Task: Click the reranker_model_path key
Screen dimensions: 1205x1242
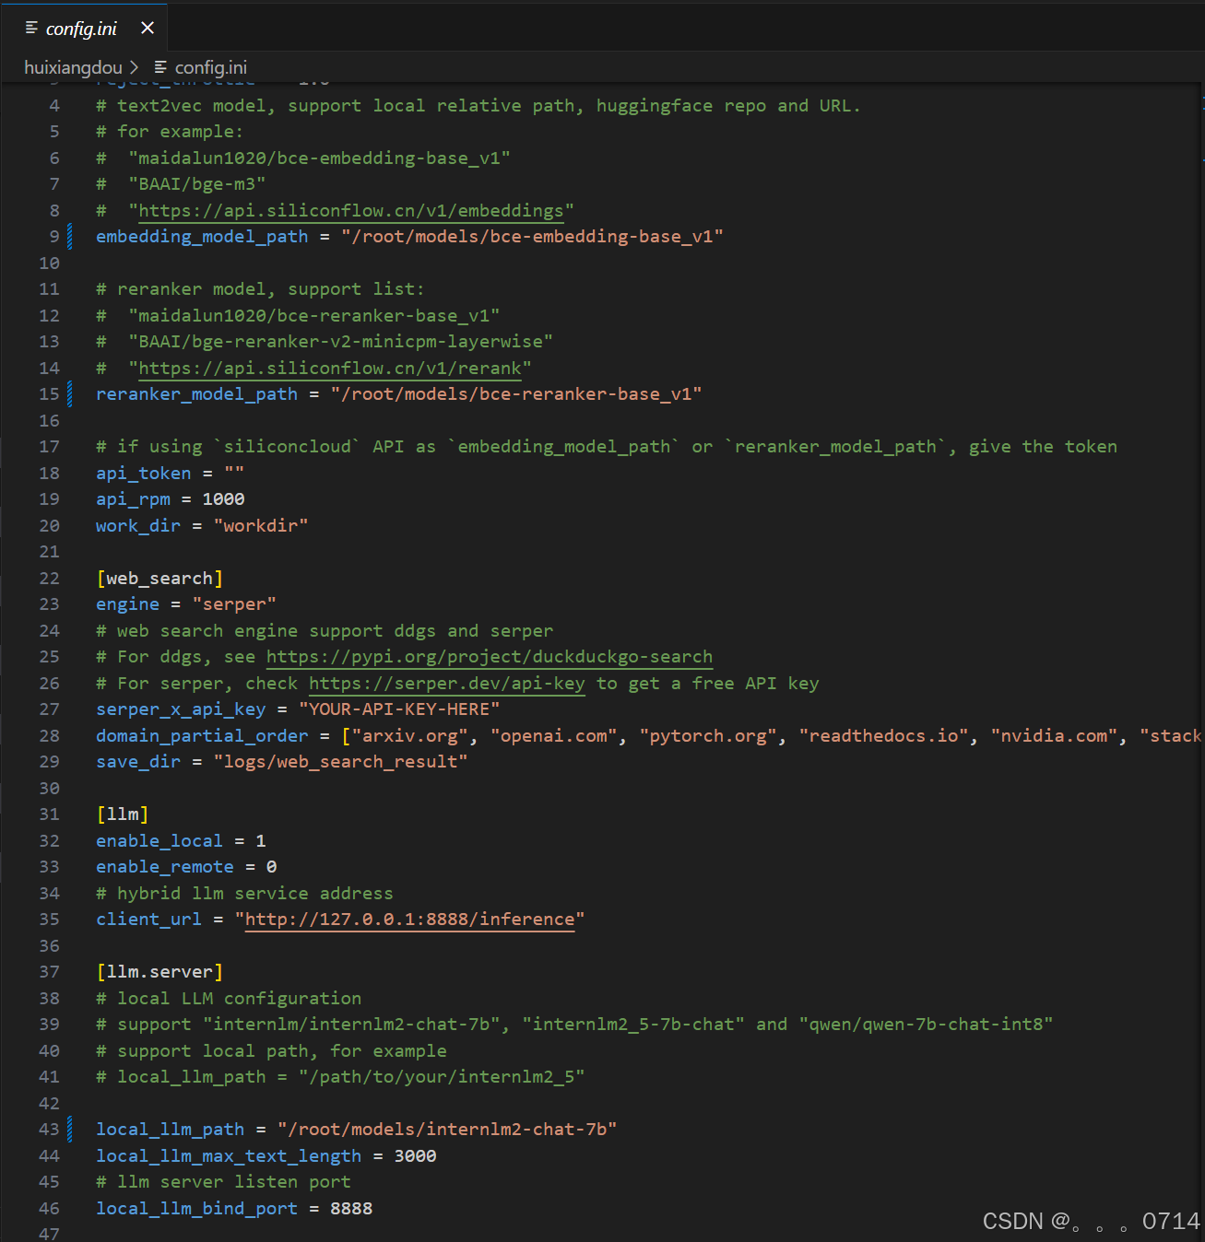Action: [197, 394]
